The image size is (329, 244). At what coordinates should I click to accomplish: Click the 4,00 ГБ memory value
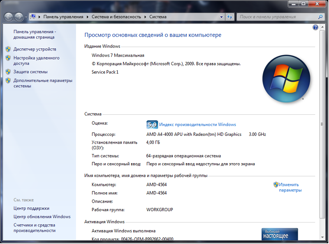tap(153, 143)
